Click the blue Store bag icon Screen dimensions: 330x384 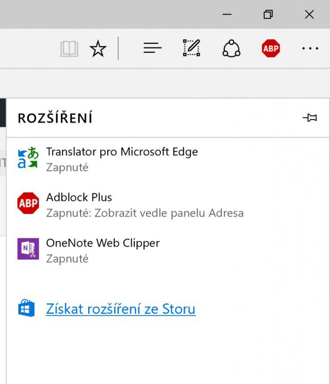26,309
